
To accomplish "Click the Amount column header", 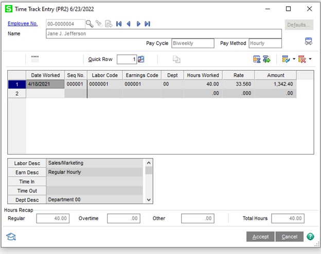I will [x=276, y=75].
